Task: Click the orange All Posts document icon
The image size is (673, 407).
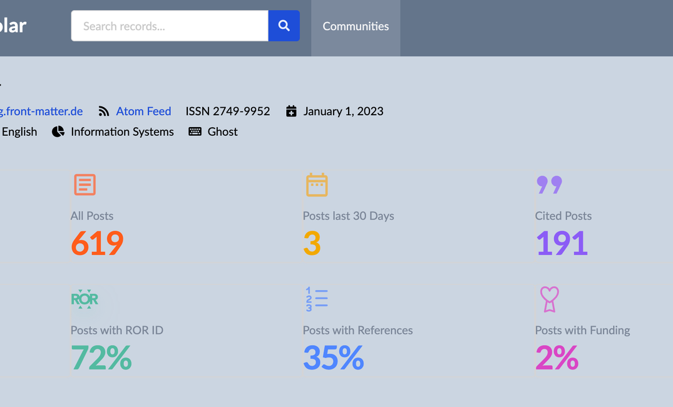Action: pyautogui.click(x=84, y=185)
